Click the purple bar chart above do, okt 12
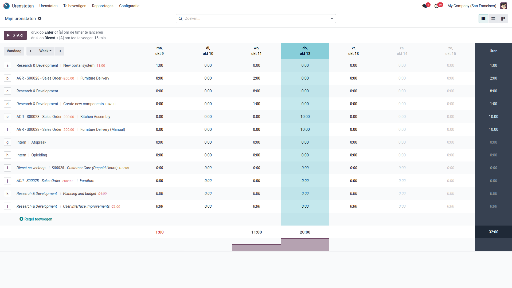Image resolution: width=512 pixels, height=288 pixels. (305, 244)
